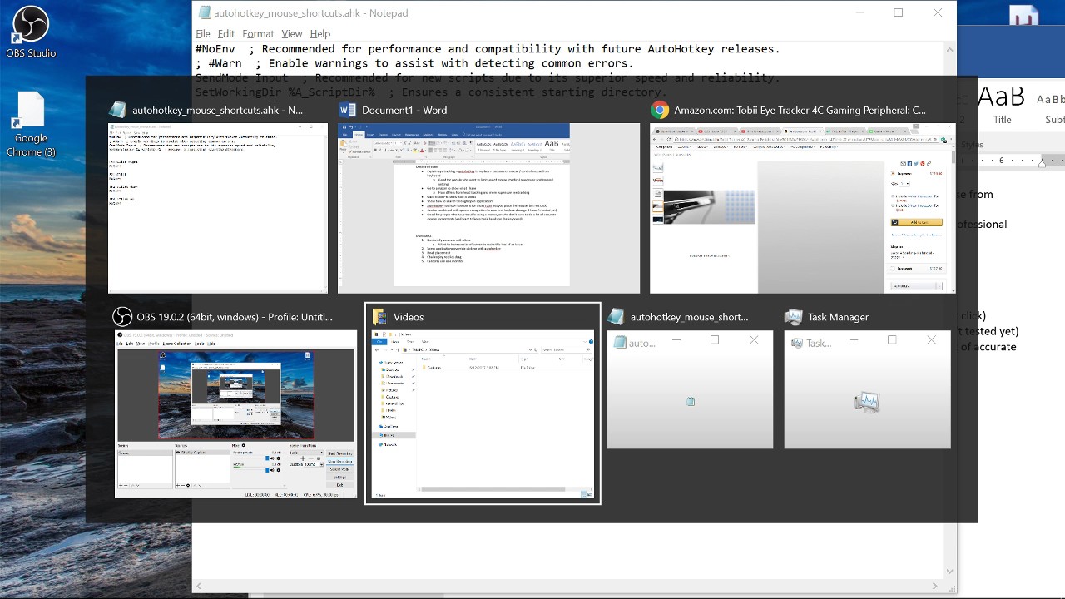Switch to the blank autohotkey_mouse_short... thumbnail
1065x599 pixels.
point(690,389)
